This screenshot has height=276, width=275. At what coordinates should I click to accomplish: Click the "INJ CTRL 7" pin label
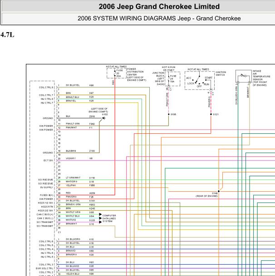47,103
